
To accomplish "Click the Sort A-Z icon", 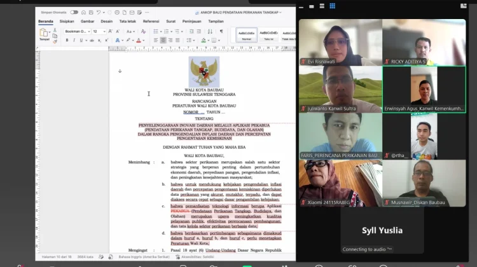I will coord(210,31).
